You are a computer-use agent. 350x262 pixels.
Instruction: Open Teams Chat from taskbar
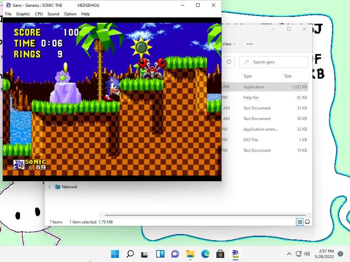click(x=175, y=254)
